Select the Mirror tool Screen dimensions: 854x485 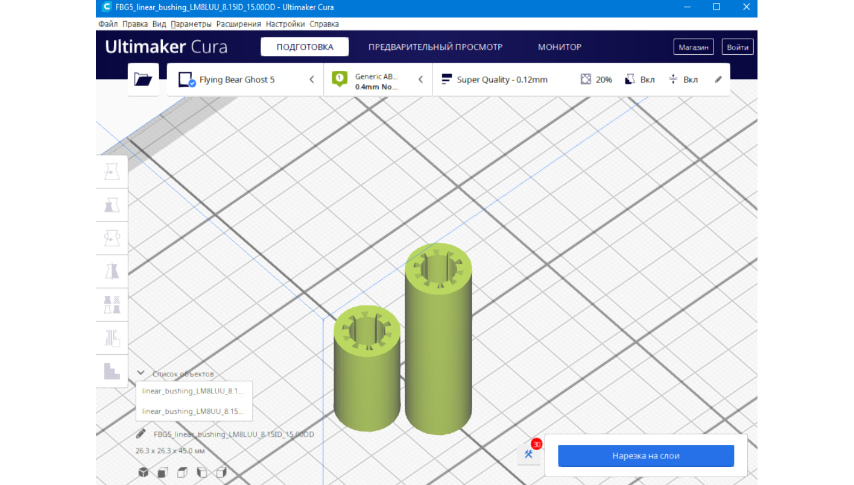[112, 271]
